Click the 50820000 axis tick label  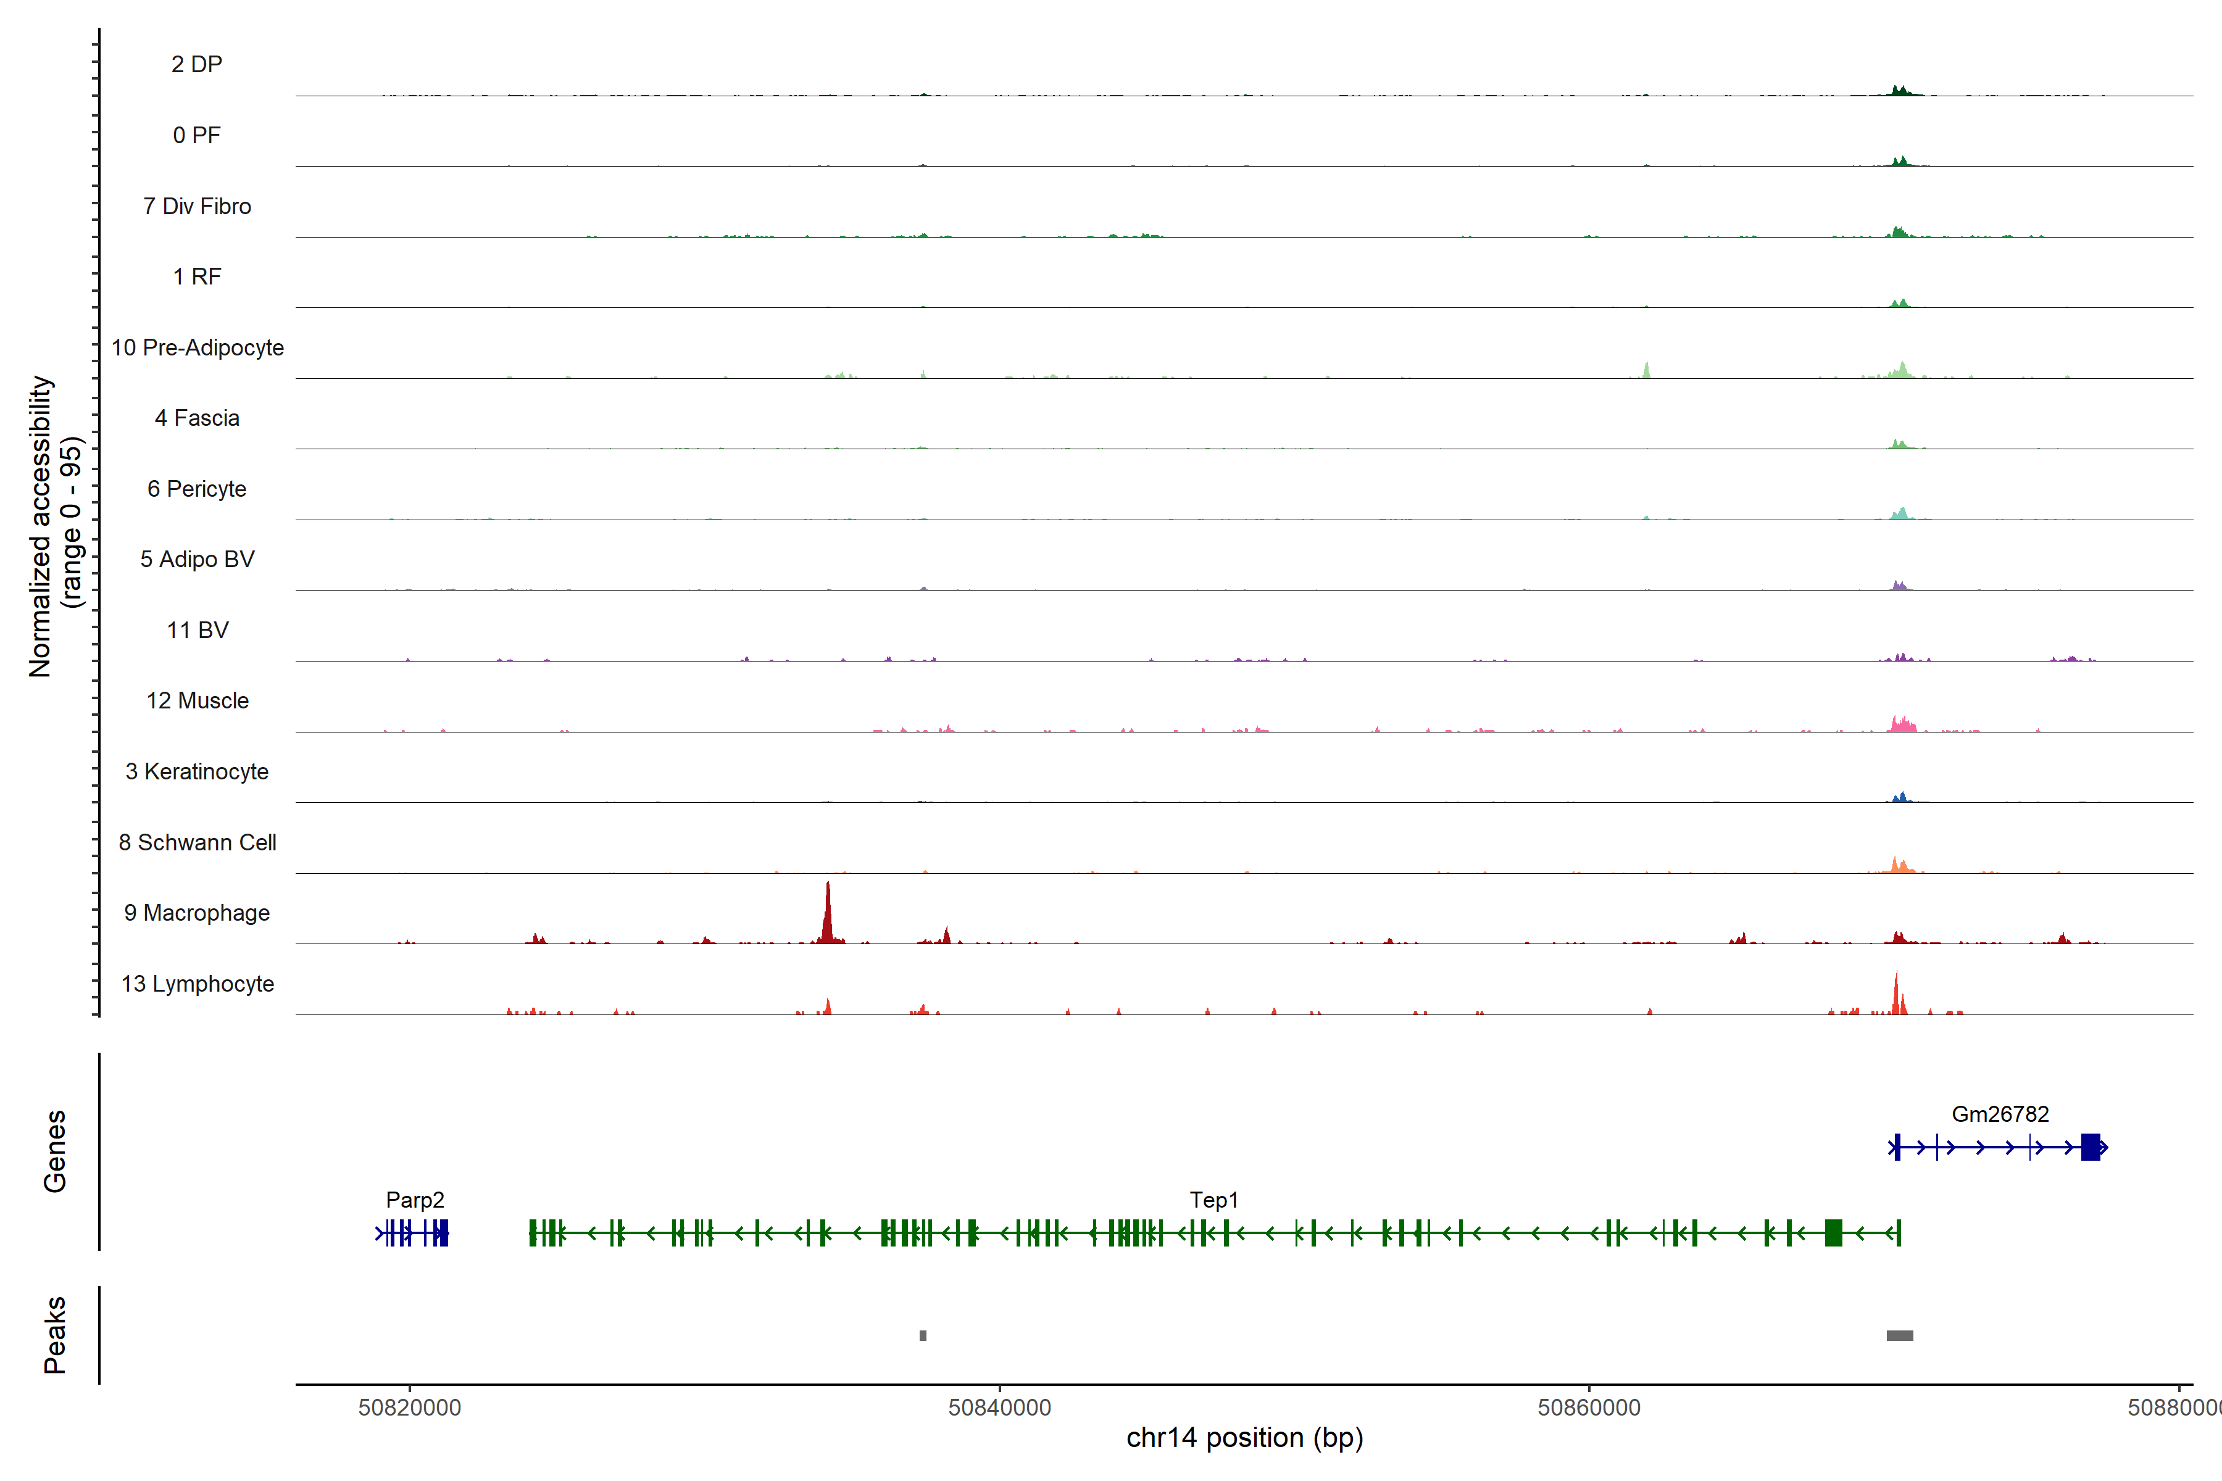point(410,1408)
